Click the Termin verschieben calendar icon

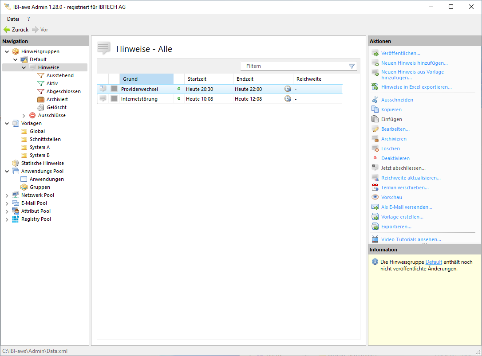click(x=375, y=188)
